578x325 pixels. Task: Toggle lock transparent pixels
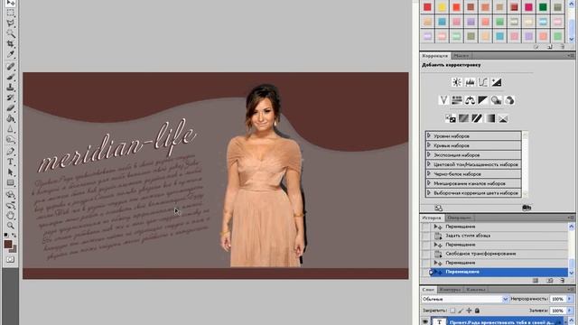click(452, 311)
